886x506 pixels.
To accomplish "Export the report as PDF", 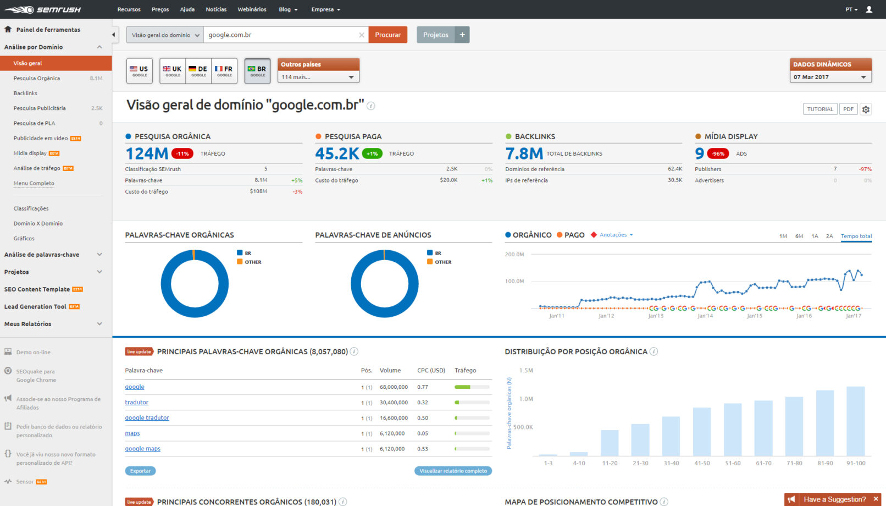I will (x=849, y=109).
